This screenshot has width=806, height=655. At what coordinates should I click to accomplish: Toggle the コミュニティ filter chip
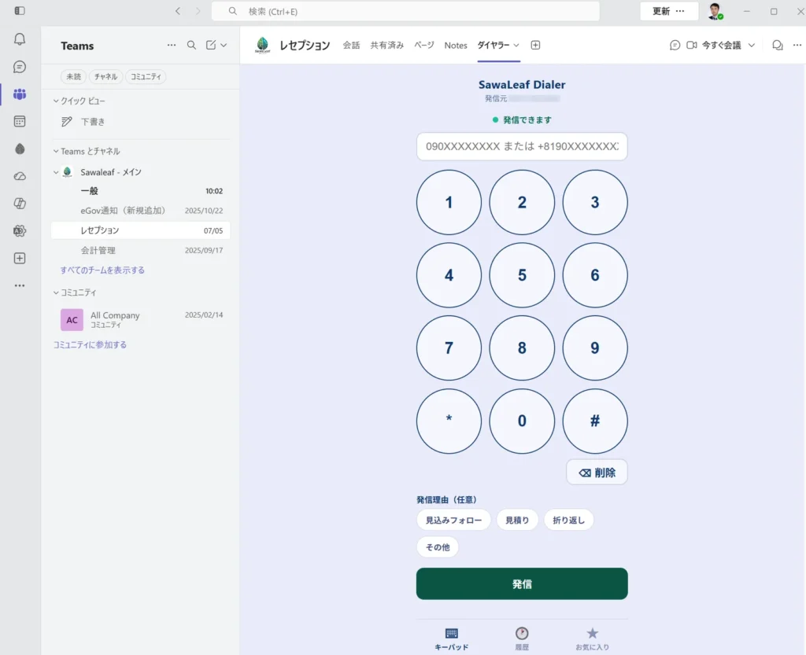pos(146,76)
